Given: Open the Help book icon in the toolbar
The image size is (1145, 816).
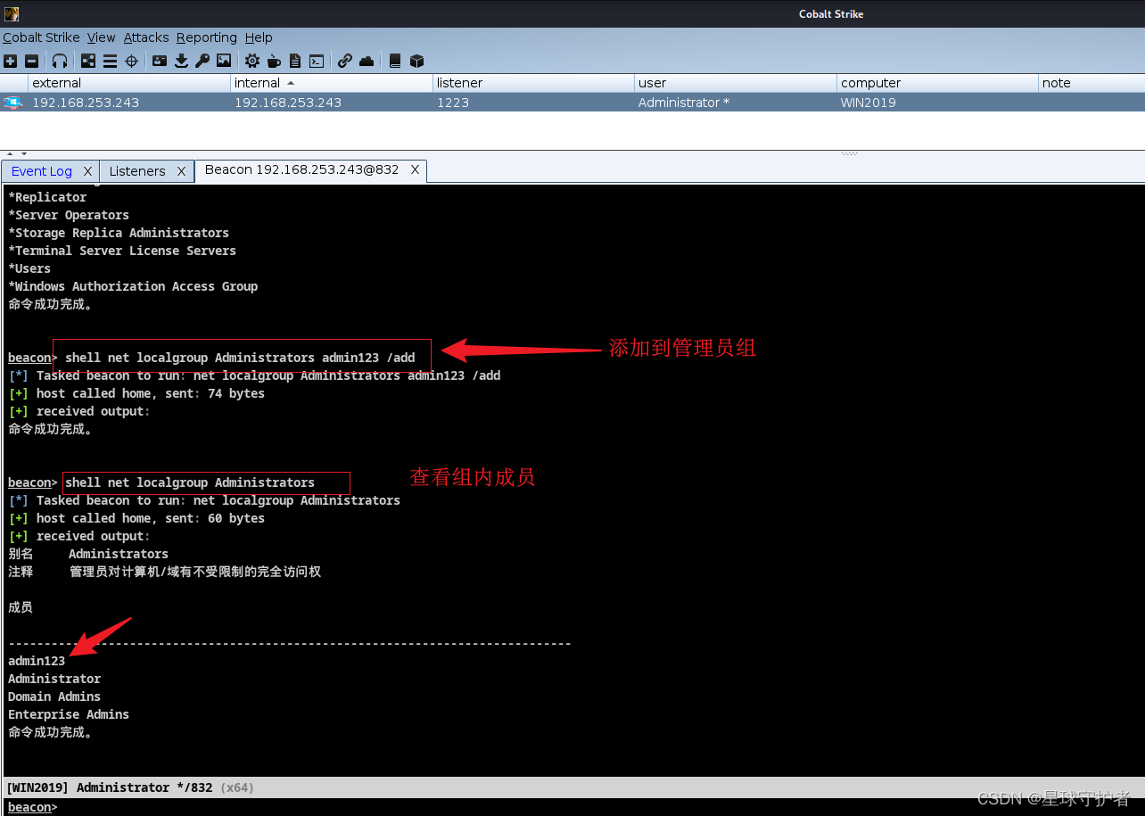Looking at the screenshot, I should [x=395, y=61].
